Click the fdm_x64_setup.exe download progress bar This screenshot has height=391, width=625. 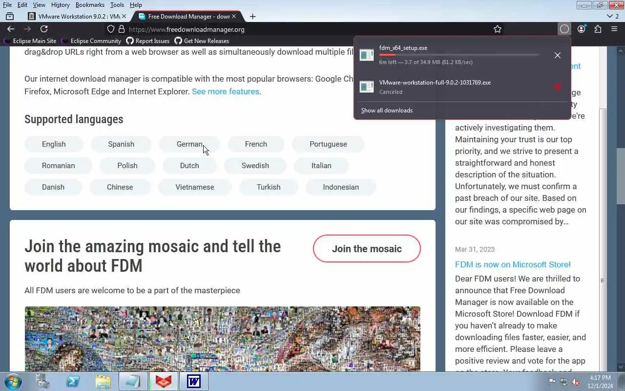pyautogui.click(x=459, y=55)
